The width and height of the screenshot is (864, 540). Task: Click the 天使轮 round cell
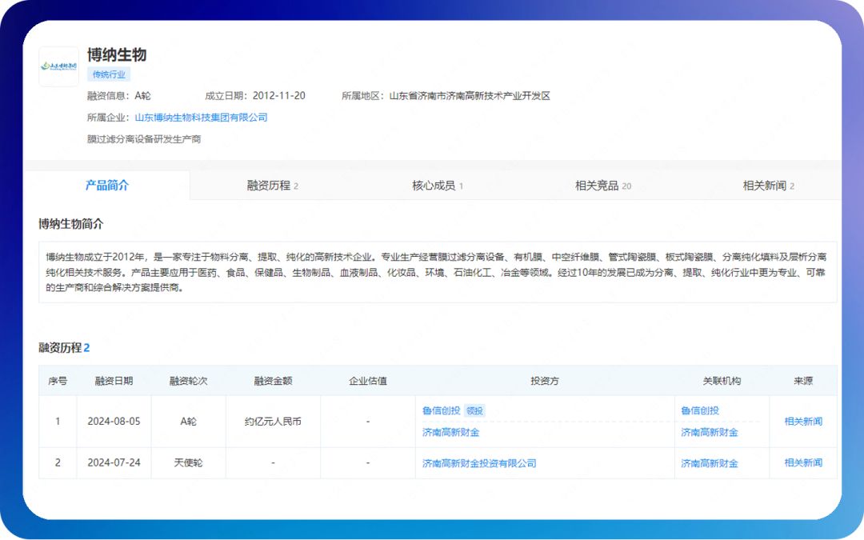[x=189, y=463]
